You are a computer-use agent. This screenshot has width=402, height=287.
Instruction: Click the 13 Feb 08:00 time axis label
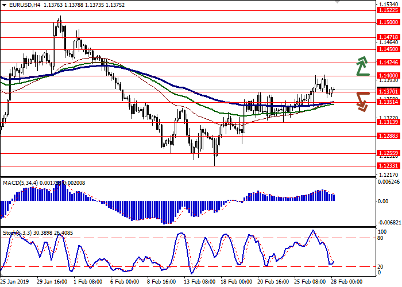(200, 282)
